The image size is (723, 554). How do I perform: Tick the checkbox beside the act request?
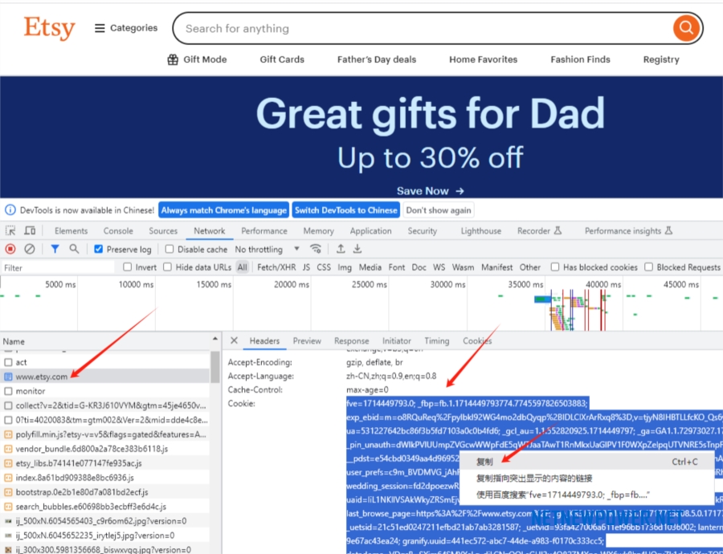pos(8,362)
